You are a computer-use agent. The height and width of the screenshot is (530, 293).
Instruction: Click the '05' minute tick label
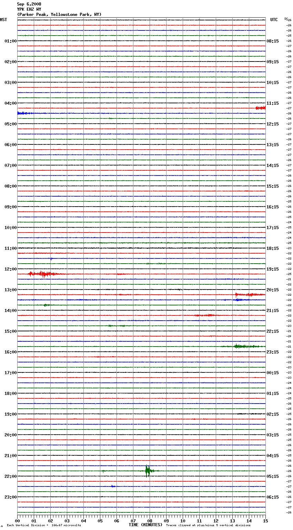click(x=100, y=521)
